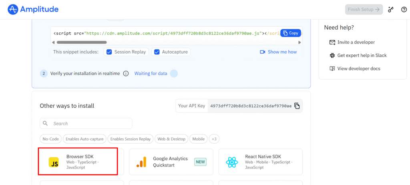Focus the SDK Search input field
This screenshot has width=410, height=185.
coord(90,123)
